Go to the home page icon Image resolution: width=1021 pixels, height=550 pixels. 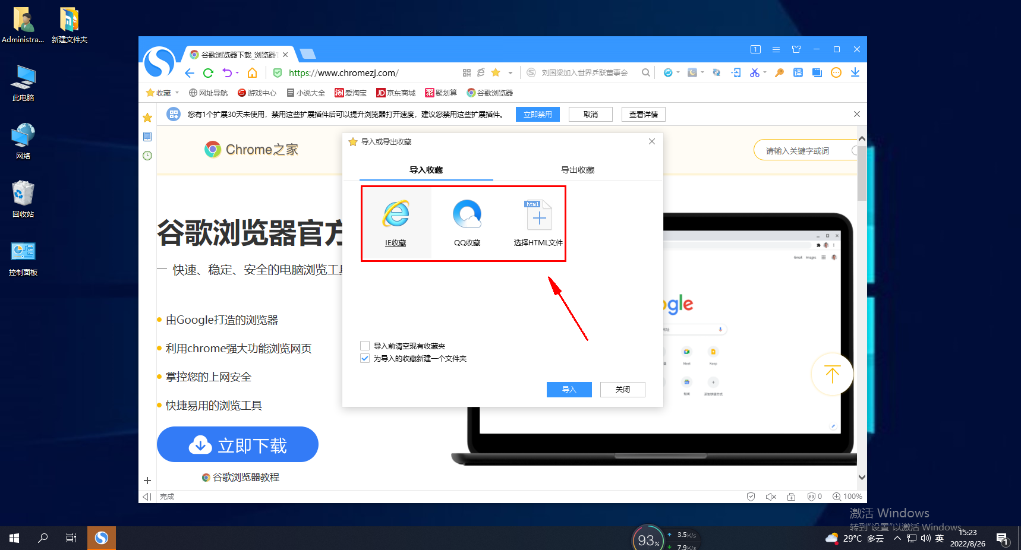click(x=253, y=73)
